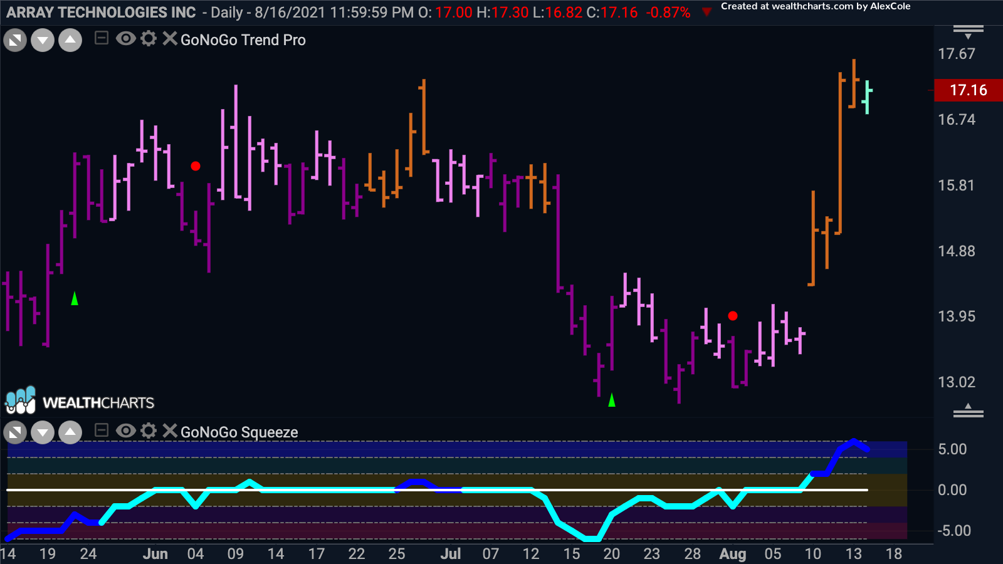Remove the GoNoGo Trend Pro indicator

click(169, 39)
